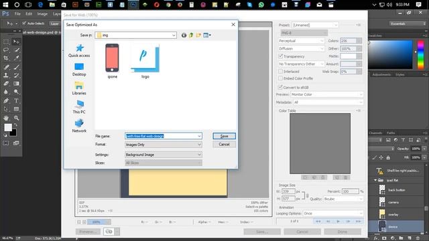Collapse the ipad flat layer group

point(375,180)
